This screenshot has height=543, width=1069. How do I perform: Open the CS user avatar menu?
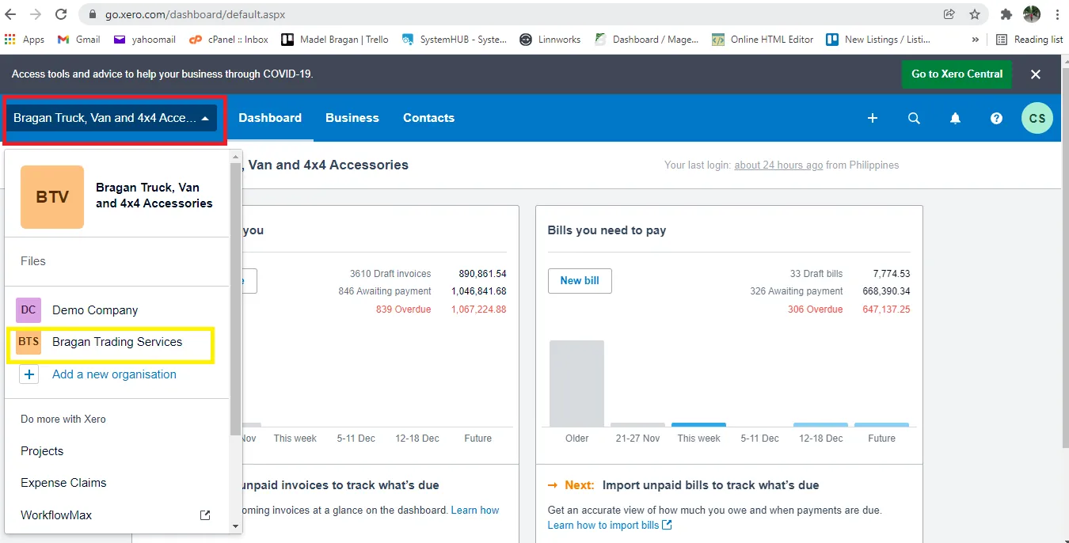(1037, 118)
